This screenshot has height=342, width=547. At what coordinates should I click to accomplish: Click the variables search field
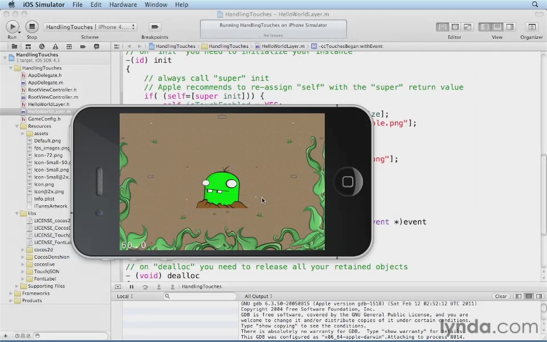pyautogui.click(x=199, y=296)
